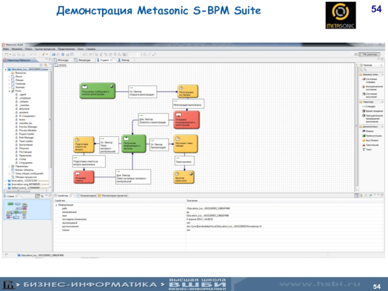Open the Комментарии tab
This screenshot has width=388, height=291.
87,195
